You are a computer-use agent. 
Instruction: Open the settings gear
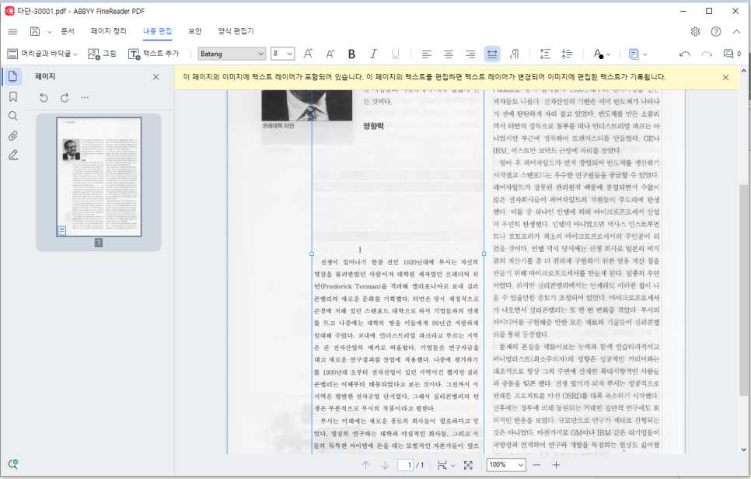695,32
